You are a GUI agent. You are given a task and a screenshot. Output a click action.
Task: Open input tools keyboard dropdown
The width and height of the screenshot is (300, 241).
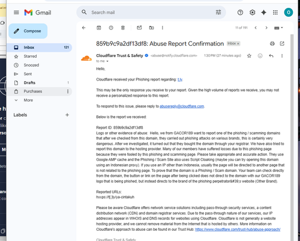pos(278,28)
